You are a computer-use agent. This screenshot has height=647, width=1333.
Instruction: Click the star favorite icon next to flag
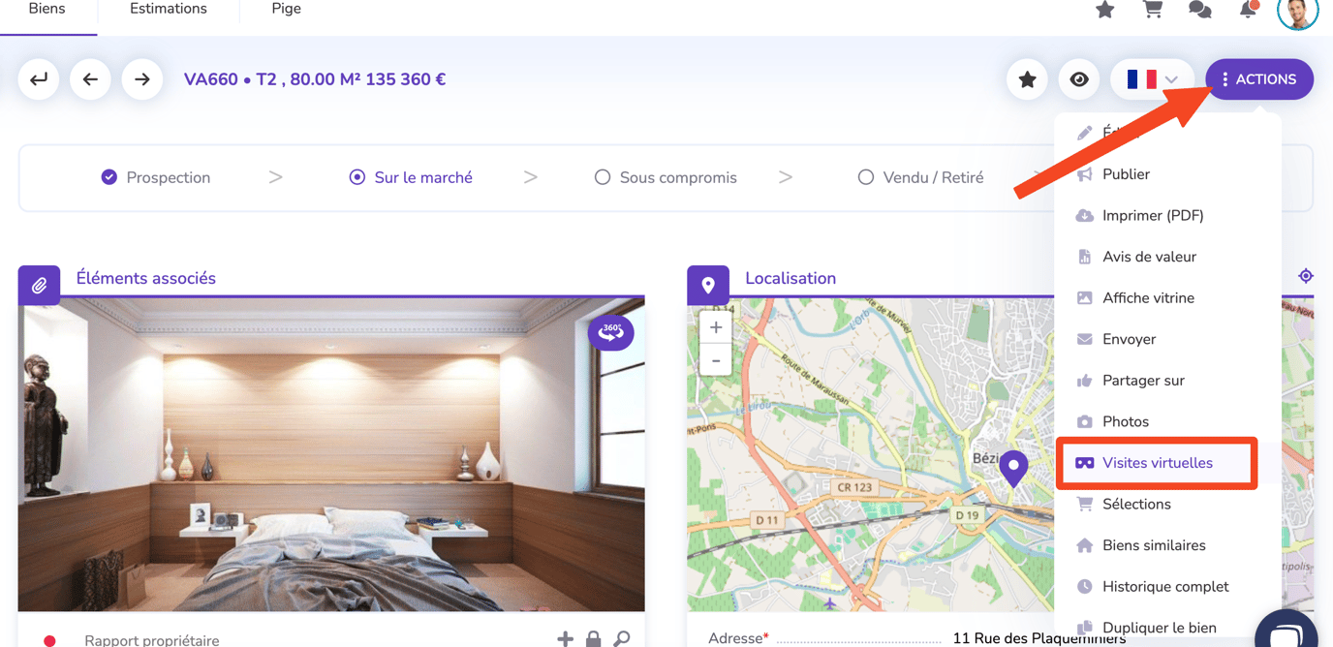(1027, 79)
